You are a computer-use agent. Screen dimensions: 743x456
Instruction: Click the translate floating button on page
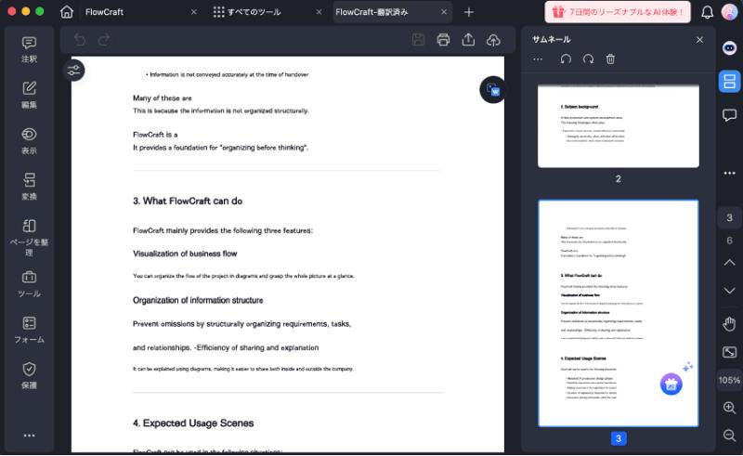click(x=492, y=89)
